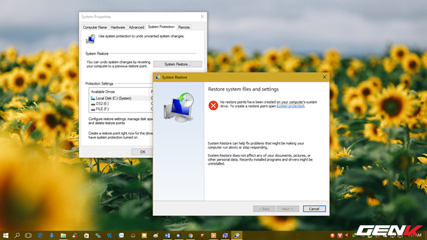This screenshot has width=427, height=240.
Task: Open the blue download-arrow taskbar app
Action: click(51, 235)
